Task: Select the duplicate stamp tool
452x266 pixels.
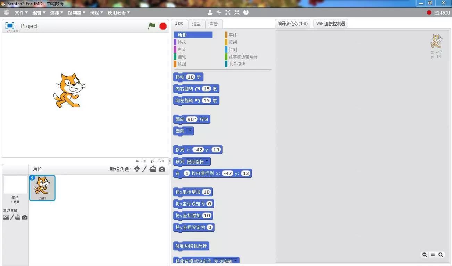Action: coord(210,12)
